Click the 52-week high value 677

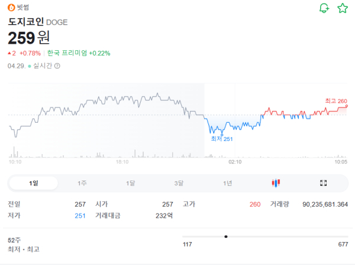pyautogui.click(x=343, y=244)
